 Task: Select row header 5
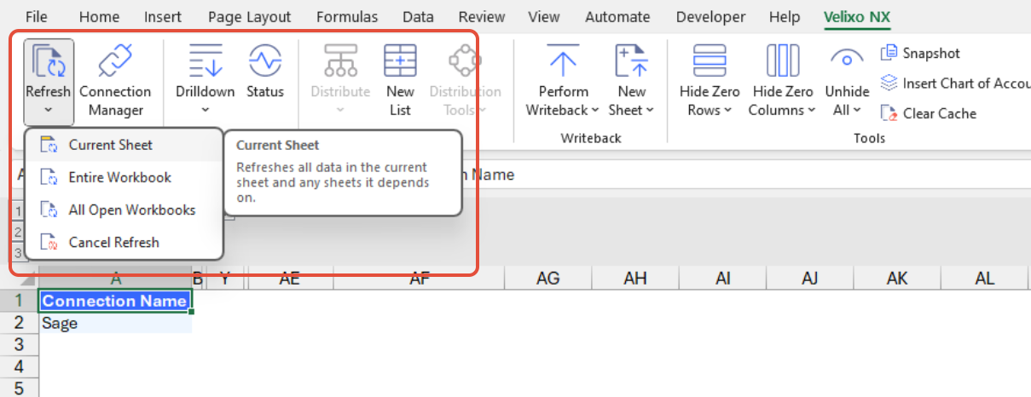pyautogui.click(x=20, y=388)
